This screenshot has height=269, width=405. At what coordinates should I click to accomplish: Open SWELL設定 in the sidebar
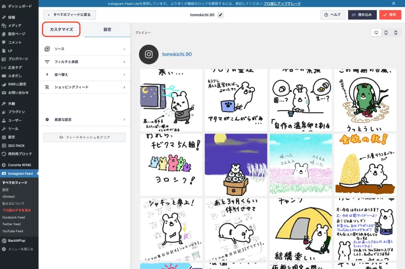point(19,84)
